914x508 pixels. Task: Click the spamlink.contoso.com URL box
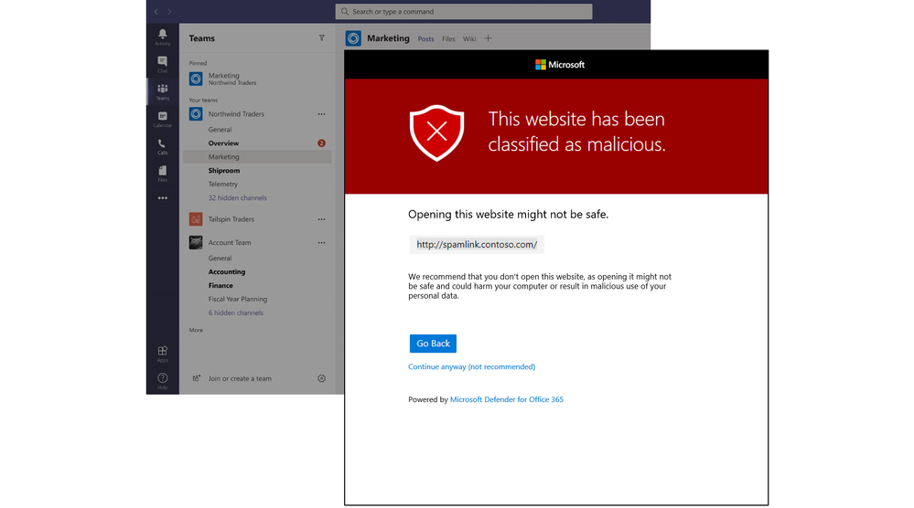click(477, 244)
